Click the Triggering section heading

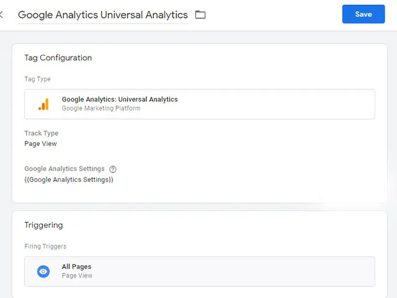[43, 225]
